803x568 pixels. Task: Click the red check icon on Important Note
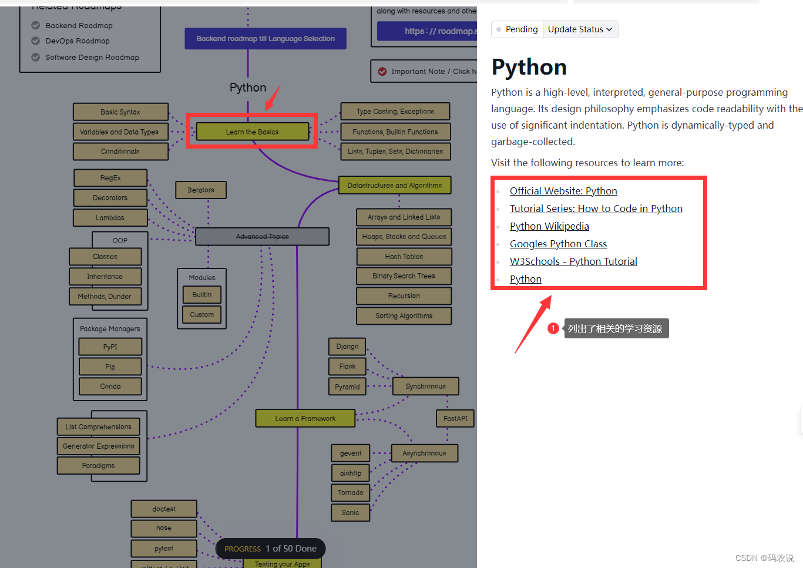382,72
